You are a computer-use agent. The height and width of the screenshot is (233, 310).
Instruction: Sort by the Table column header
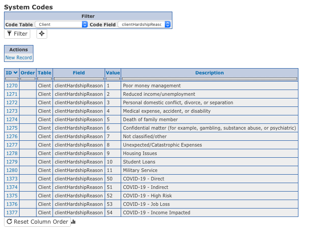[x=45, y=73]
